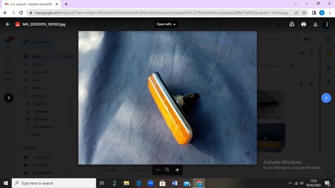Screen dimensions: 335x188
Task: Open the Windows Start menu
Action: pos(6,183)
